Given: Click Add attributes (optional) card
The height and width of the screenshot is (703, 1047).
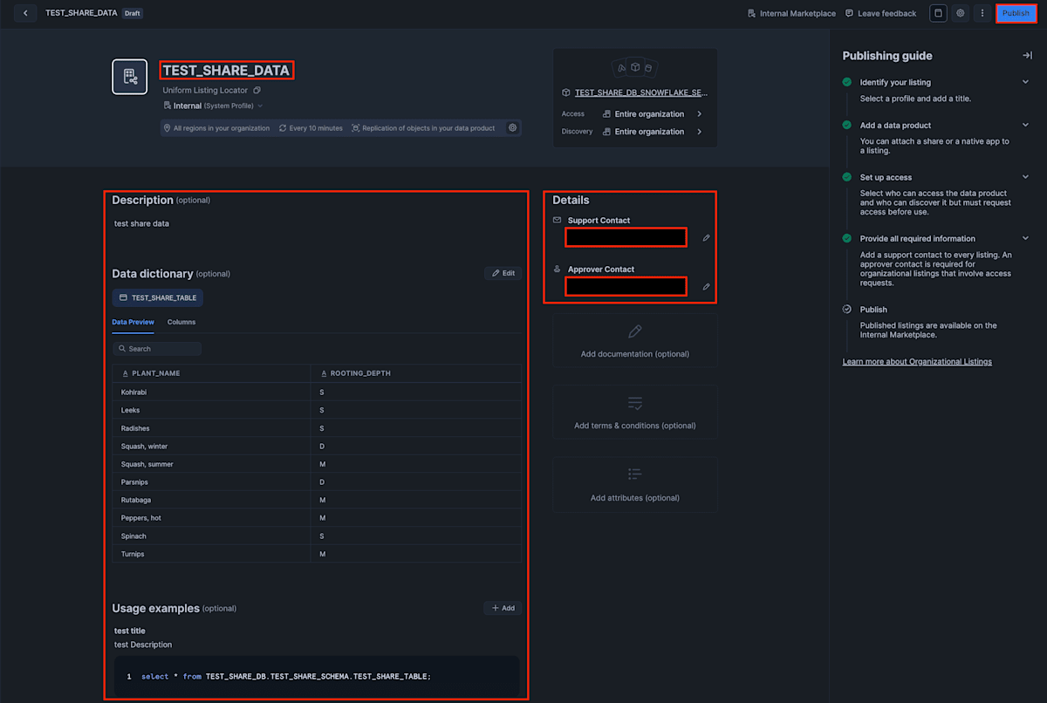Looking at the screenshot, I should (635, 484).
